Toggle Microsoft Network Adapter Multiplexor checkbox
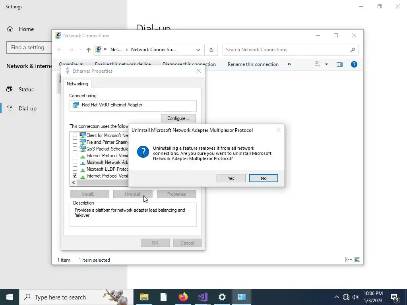The height and width of the screenshot is (305, 407). (x=75, y=162)
